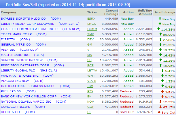Click green up arrow beside 114.38%
176x115 pixels.
[x=158, y=29]
